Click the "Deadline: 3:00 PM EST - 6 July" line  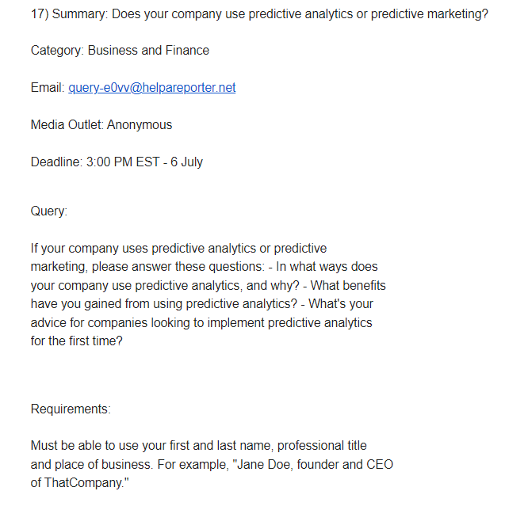click(117, 162)
